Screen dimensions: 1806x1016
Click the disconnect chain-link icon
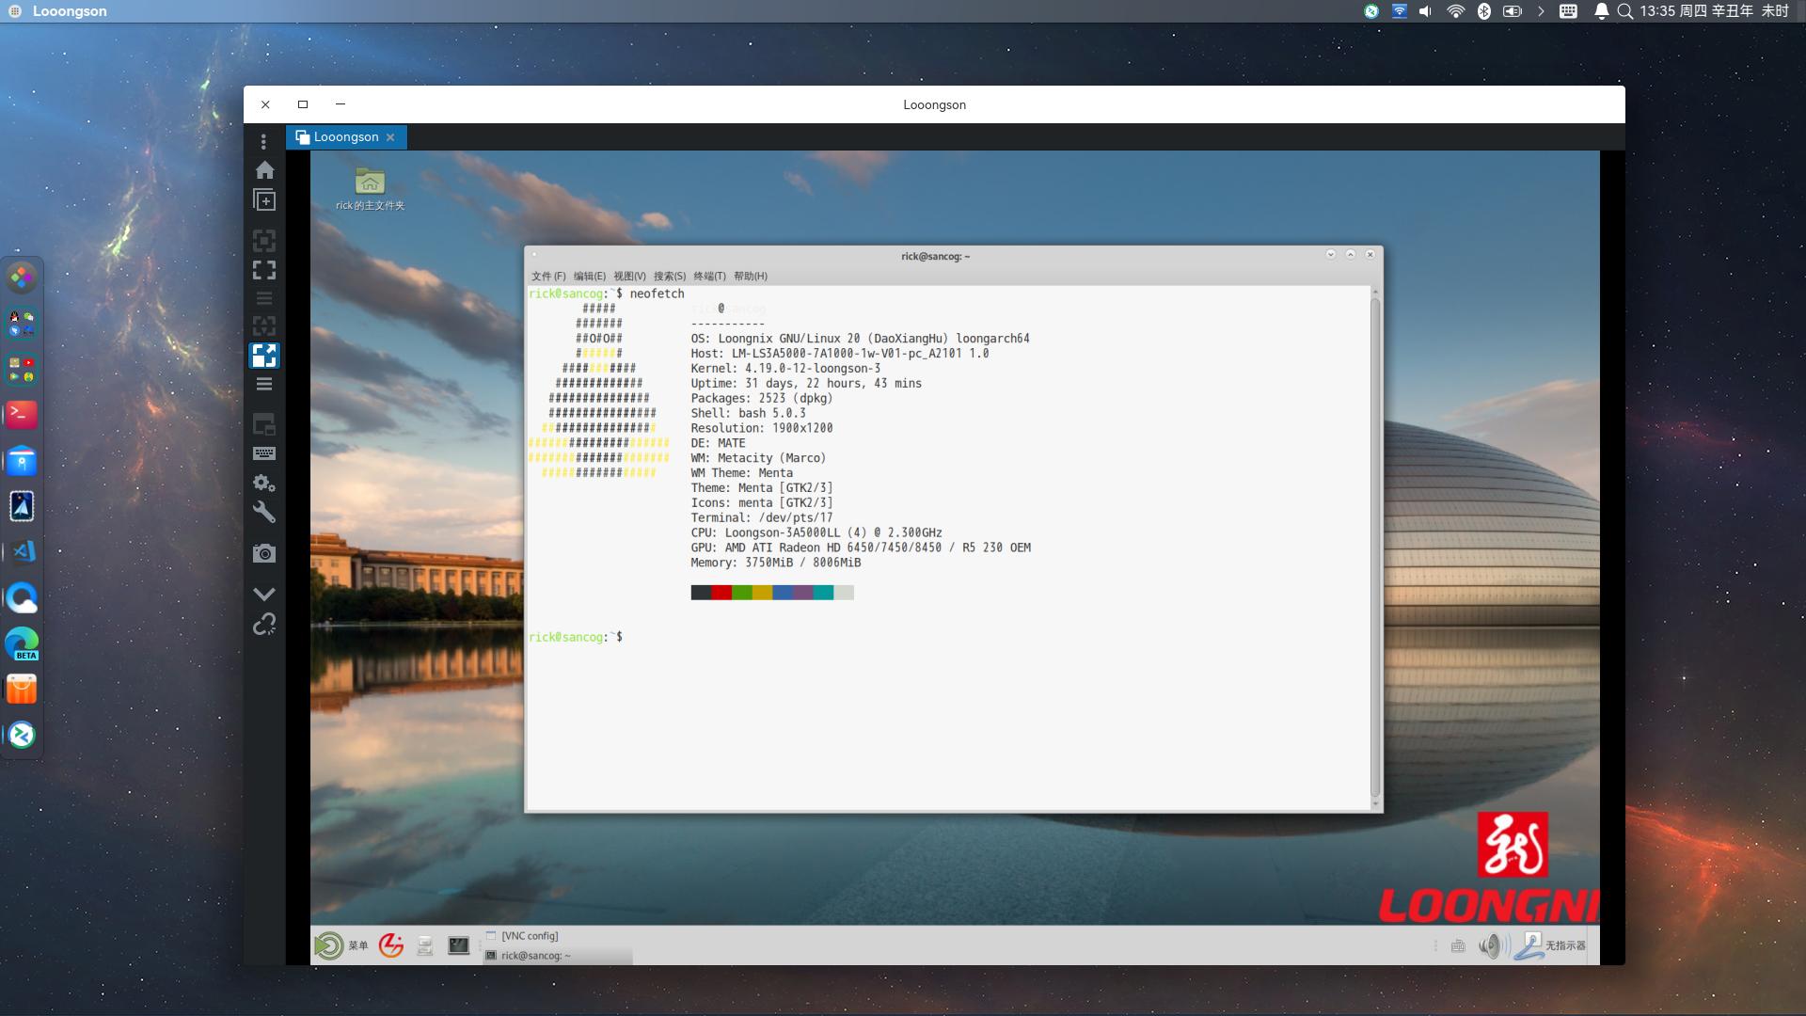264,625
